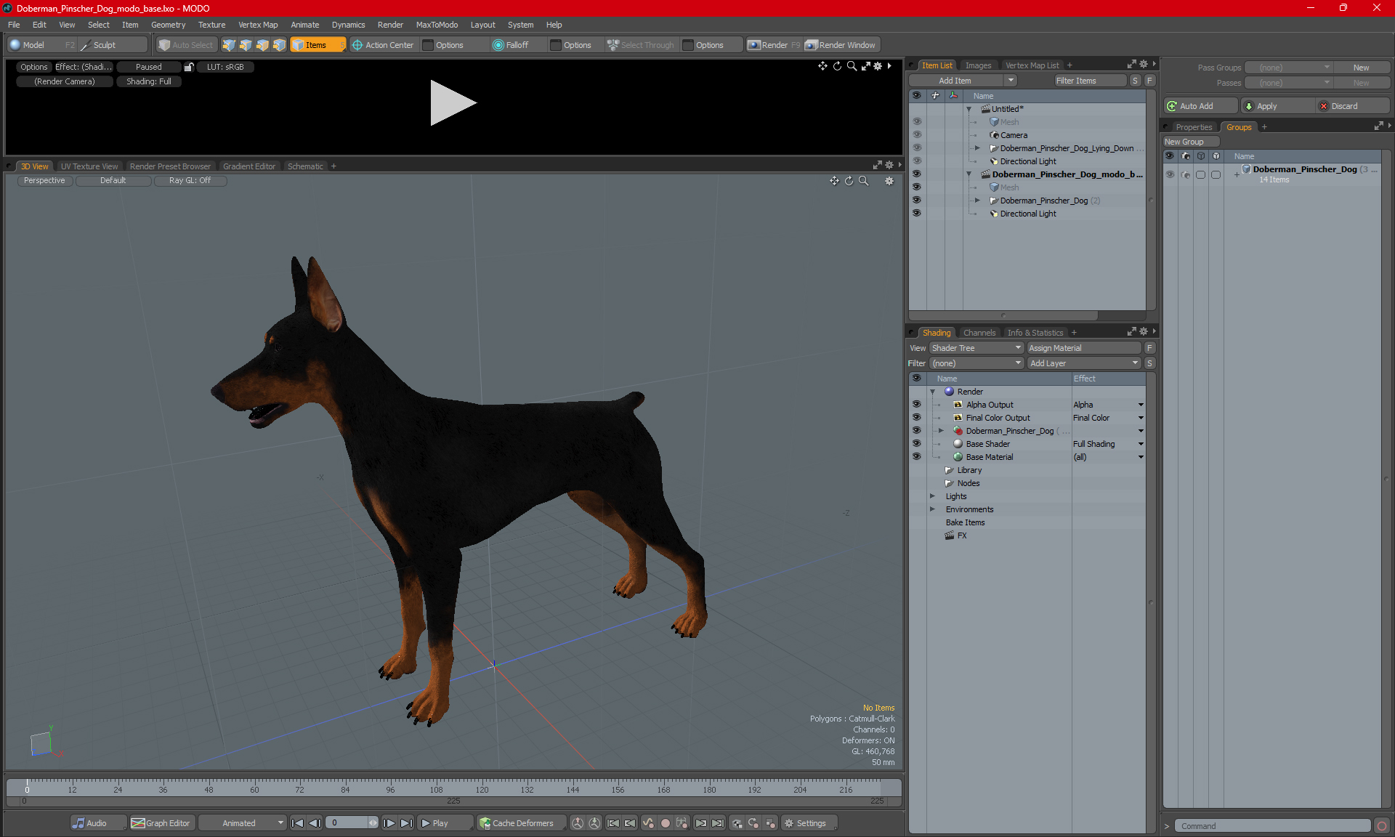Viewport: 1395px width, 837px height.
Task: Open timeline Settings
Action: pyautogui.click(x=809, y=823)
